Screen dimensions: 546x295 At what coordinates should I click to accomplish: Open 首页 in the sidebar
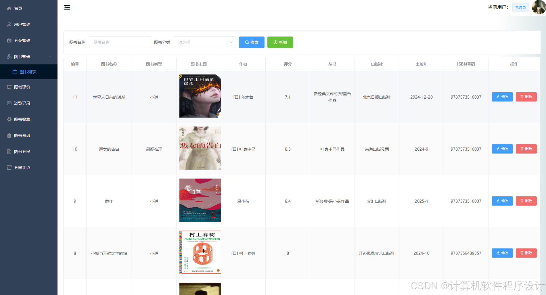coord(29,8)
